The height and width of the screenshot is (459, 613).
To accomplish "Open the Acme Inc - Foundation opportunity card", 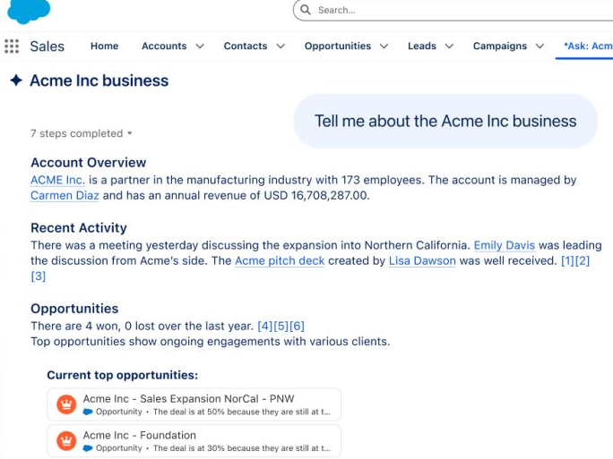I will [194, 440].
